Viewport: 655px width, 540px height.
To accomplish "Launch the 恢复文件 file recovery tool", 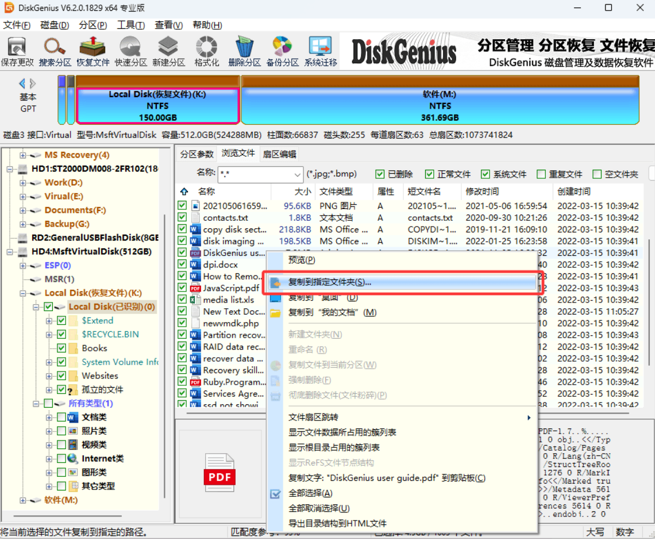I will pos(93,51).
